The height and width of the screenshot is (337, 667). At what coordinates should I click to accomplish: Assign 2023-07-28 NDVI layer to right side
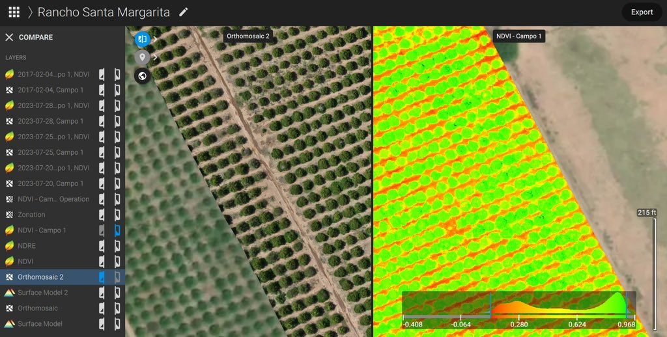(x=117, y=105)
